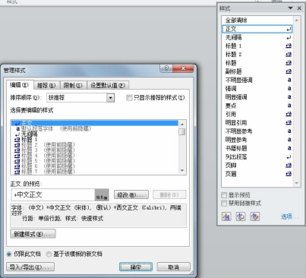Select the 标题 style in Styles pane
This screenshot has height=278, width=306.
point(257,63)
